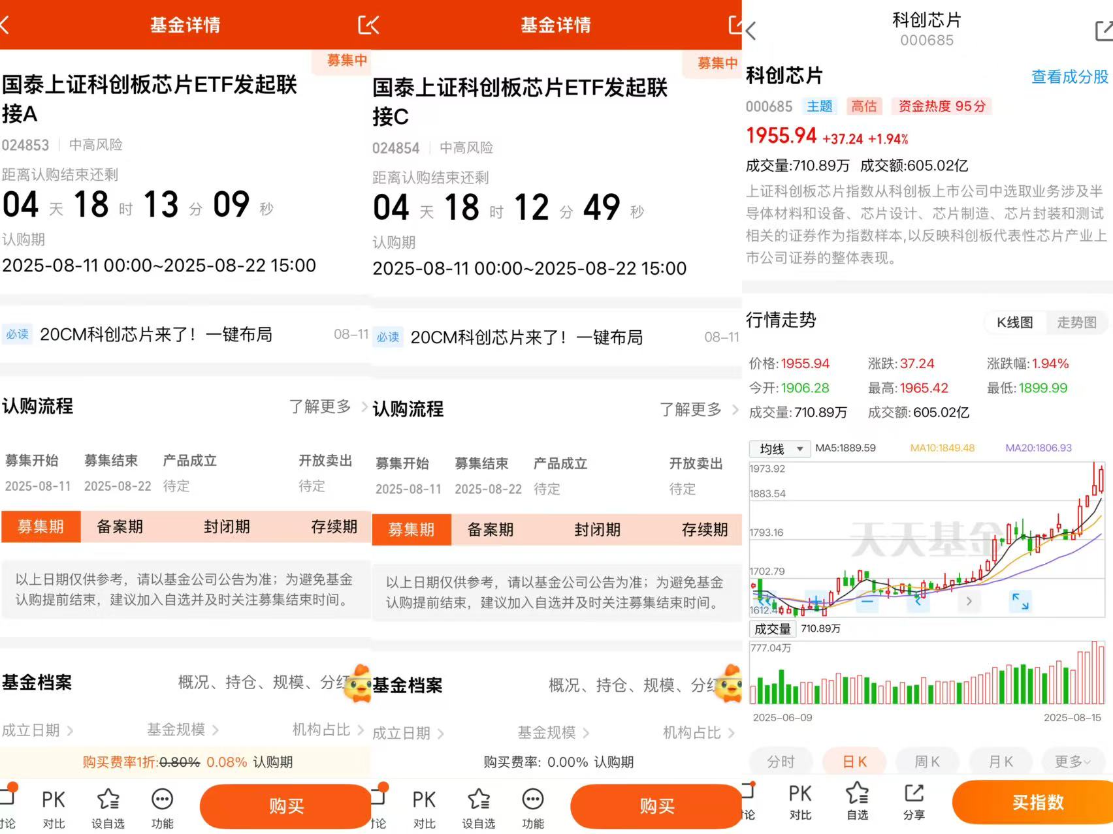1113x834 pixels.
Task: Select 备案期 stage tab on 联接A page
Action: (120, 527)
